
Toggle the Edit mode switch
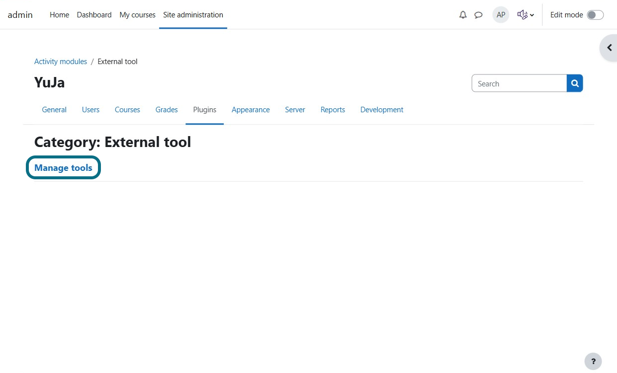pos(595,15)
